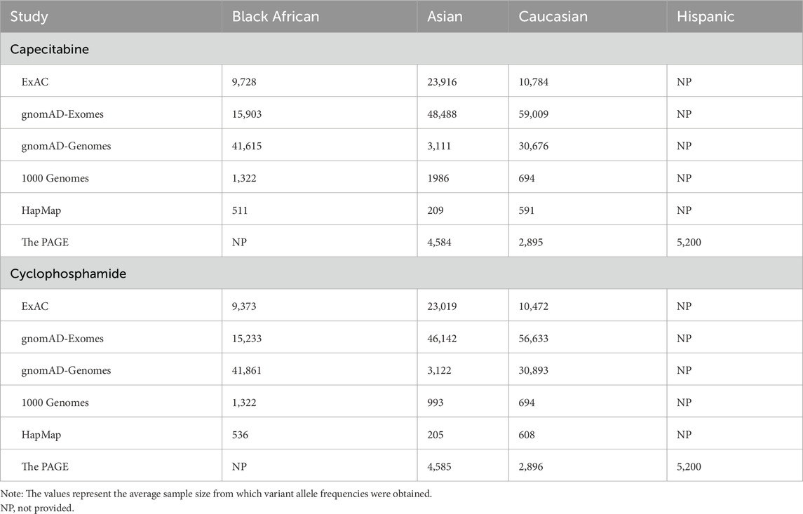
Task: Click the cell with value 9,728
Action: 244,82
